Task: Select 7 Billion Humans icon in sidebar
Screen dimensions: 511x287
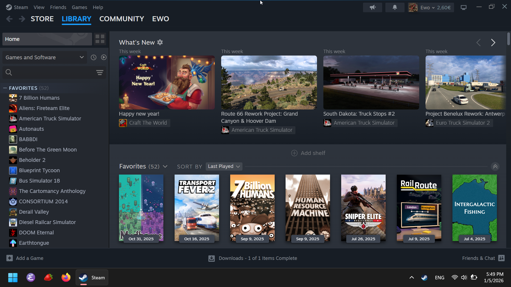Action: click(x=13, y=98)
